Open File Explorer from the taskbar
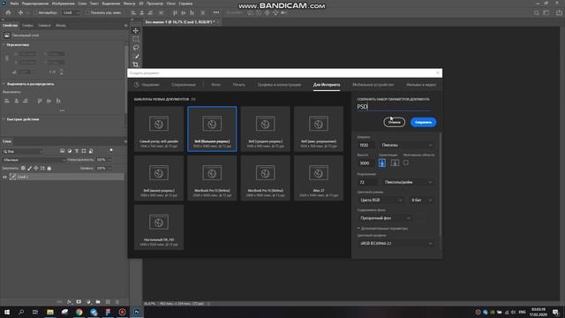 (x=50, y=312)
